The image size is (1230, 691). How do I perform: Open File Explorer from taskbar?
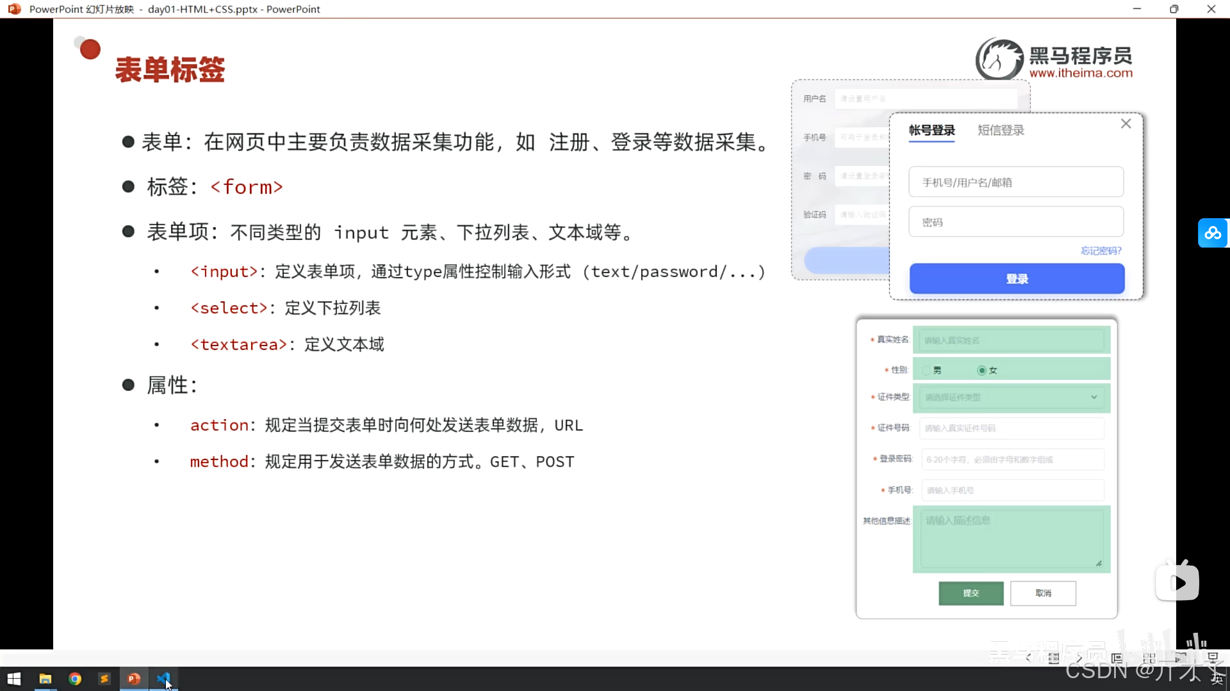coord(45,679)
